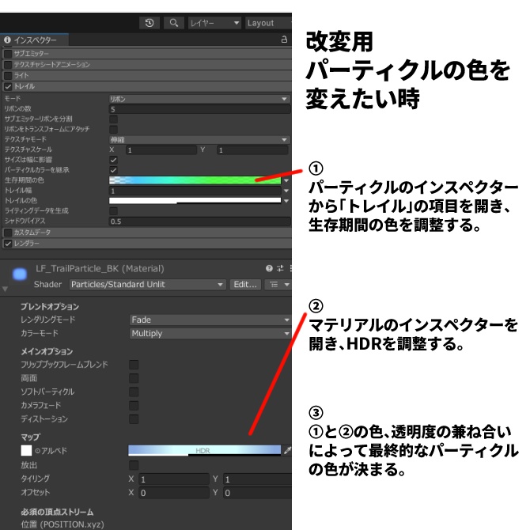Uncheck サイズは幅に影響 option

(x=114, y=160)
